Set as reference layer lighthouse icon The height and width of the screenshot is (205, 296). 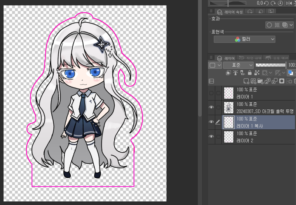pos(235,73)
